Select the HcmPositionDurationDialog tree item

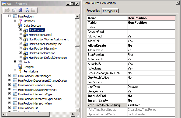click(x=35, y=85)
